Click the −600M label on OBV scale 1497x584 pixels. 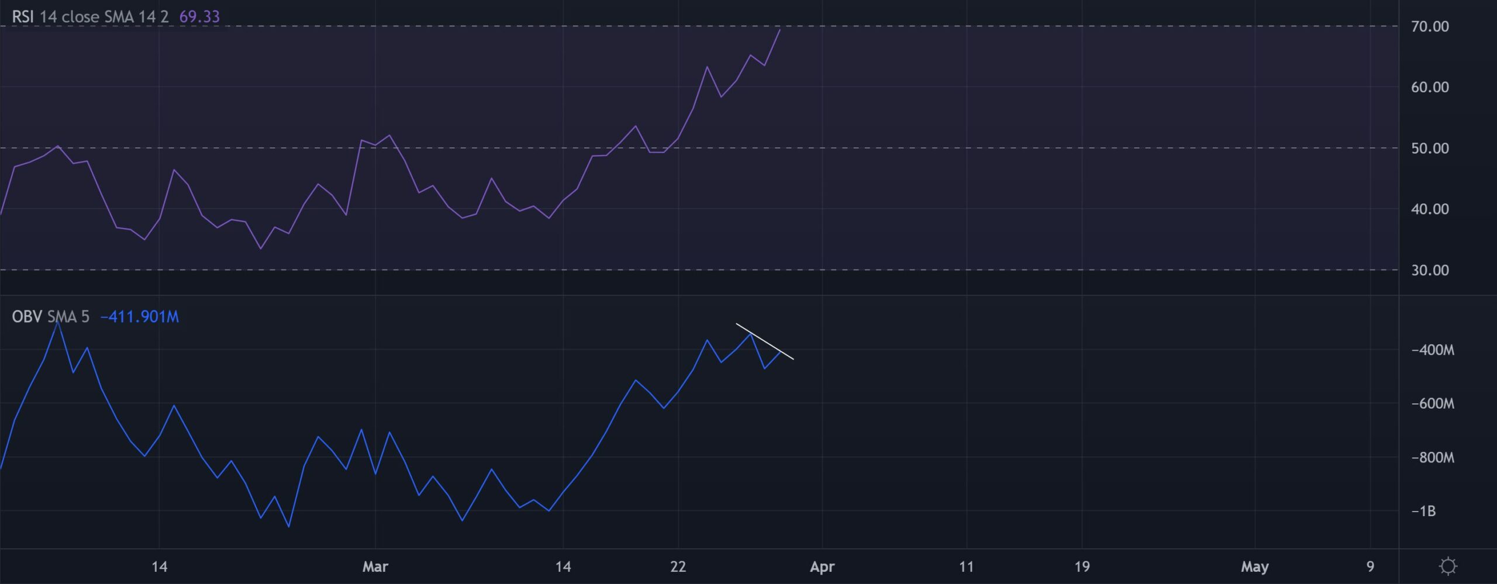coord(1432,403)
